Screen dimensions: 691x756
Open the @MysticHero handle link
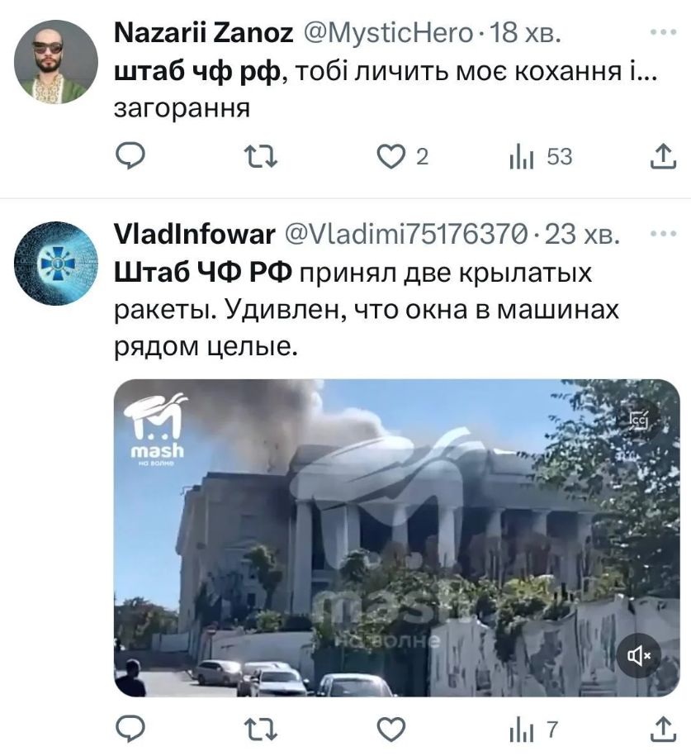click(x=388, y=33)
